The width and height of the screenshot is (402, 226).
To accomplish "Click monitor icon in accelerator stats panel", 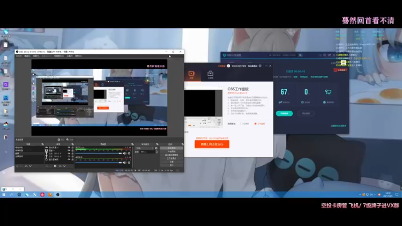I will point(328,92).
